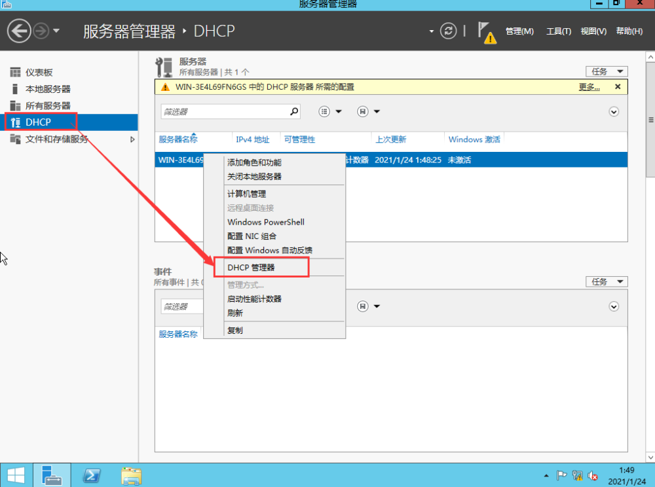Viewport: 655px width, 487px height.
Task: Open the 视图(V) menu
Action: coord(593,31)
